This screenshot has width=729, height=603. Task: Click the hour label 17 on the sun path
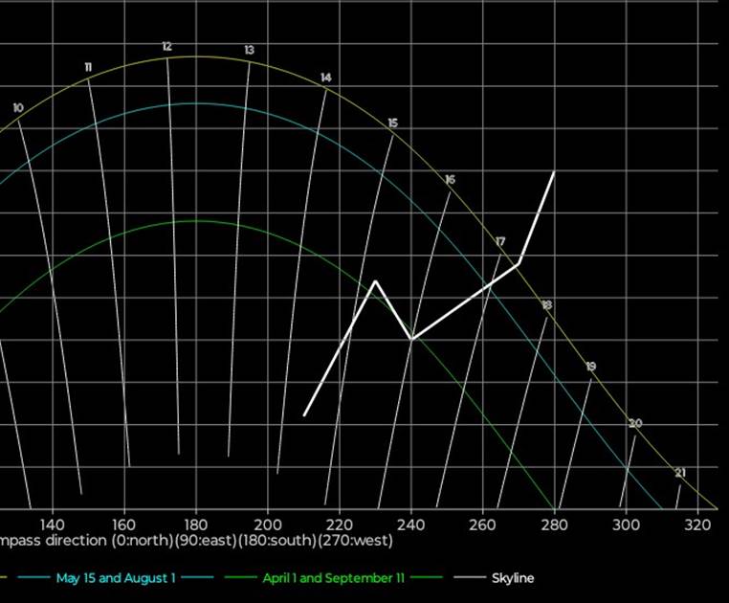(x=500, y=242)
